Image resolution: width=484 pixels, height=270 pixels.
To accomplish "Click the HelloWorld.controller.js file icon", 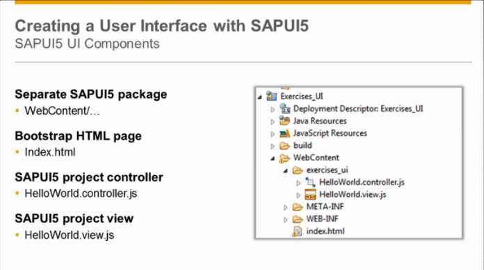I will 310,182.
